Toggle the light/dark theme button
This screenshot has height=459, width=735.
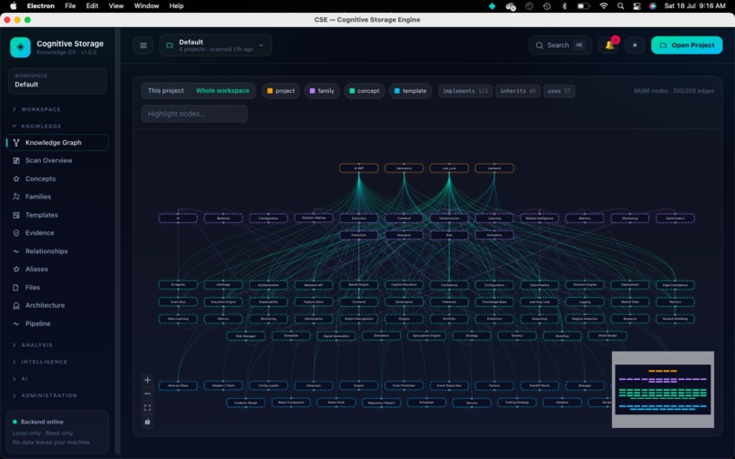[x=636, y=46]
